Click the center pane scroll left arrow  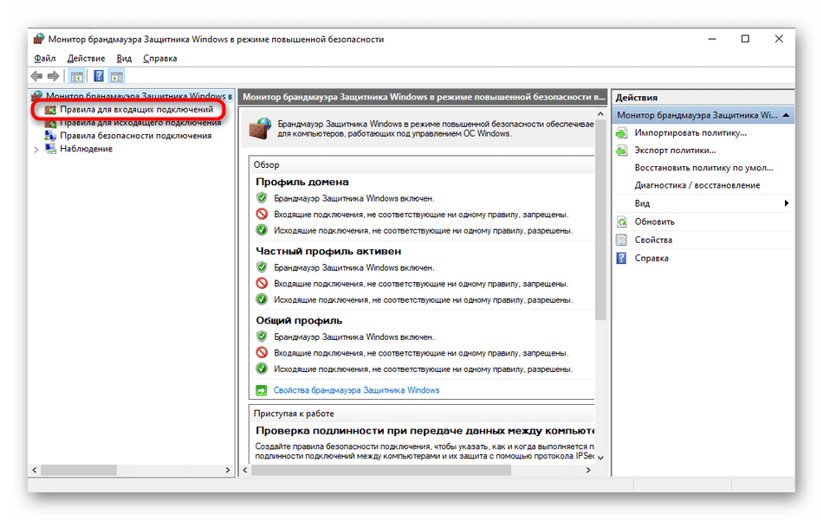(244, 470)
